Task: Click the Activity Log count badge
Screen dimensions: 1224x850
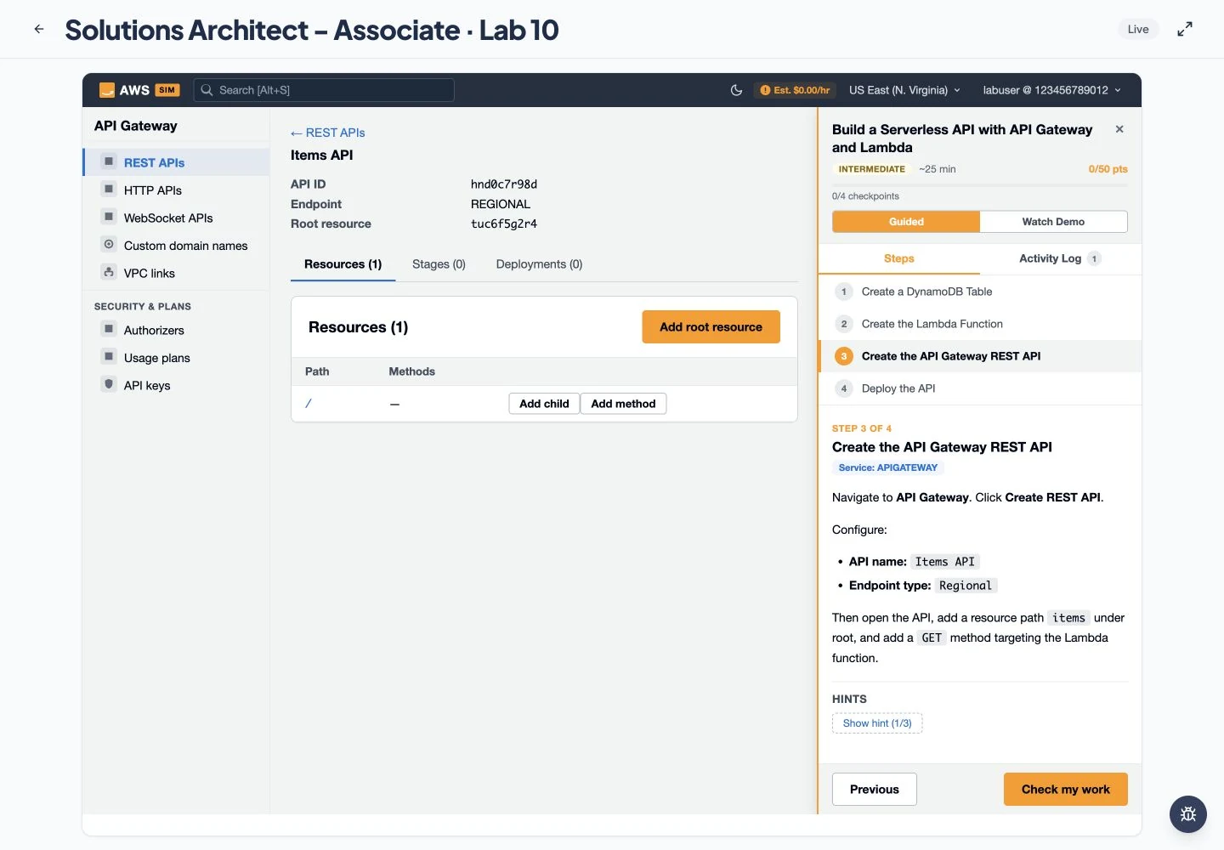Action: click(x=1094, y=258)
